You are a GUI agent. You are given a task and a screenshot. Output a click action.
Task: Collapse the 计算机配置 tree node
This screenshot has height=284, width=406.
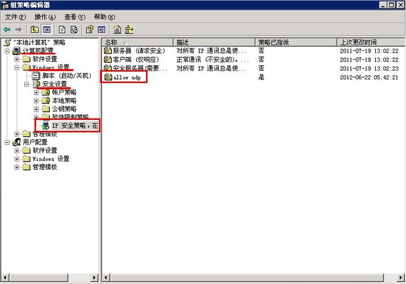point(7,51)
